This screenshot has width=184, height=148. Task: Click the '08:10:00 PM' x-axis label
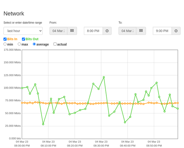point(48,146)
